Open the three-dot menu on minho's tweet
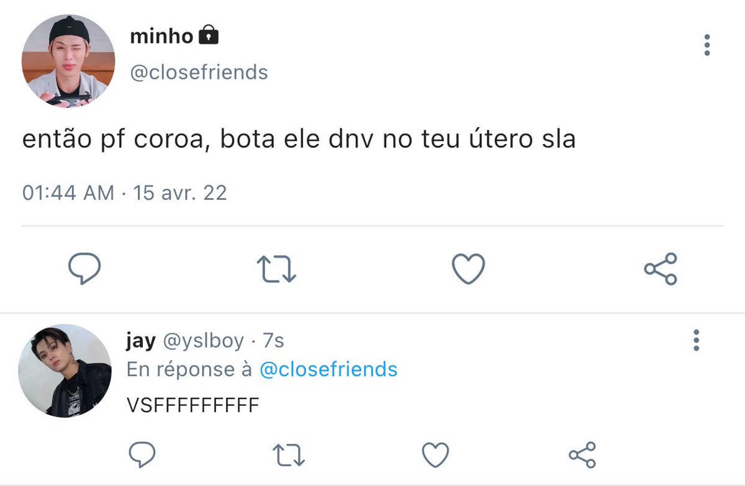 [707, 45]
